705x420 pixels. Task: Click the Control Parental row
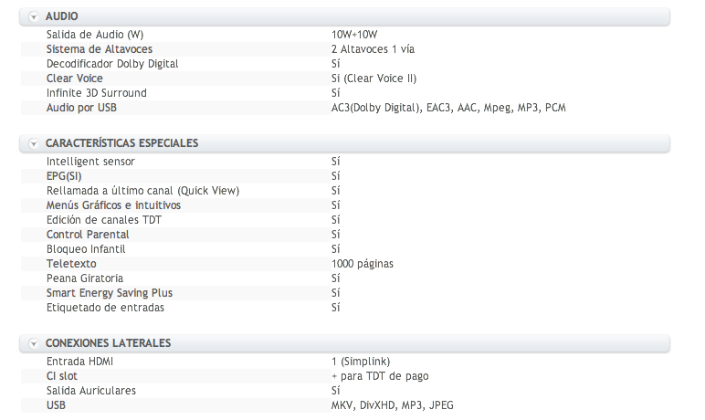345,235
